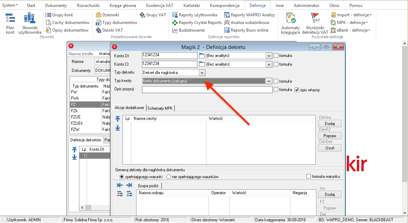
Task: Open Automaty księgujące icon
Action: (290, 23)
